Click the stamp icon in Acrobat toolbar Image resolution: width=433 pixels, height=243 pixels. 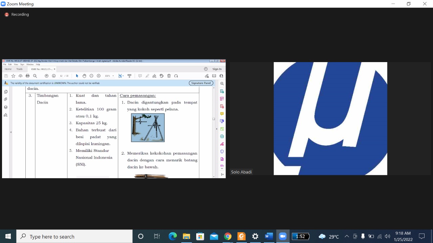coord(162,76)
